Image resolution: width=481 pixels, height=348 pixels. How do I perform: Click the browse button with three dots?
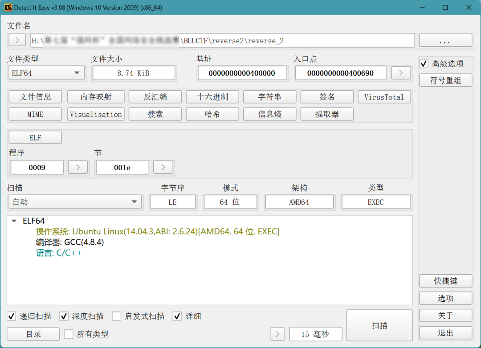pos(445,40)
